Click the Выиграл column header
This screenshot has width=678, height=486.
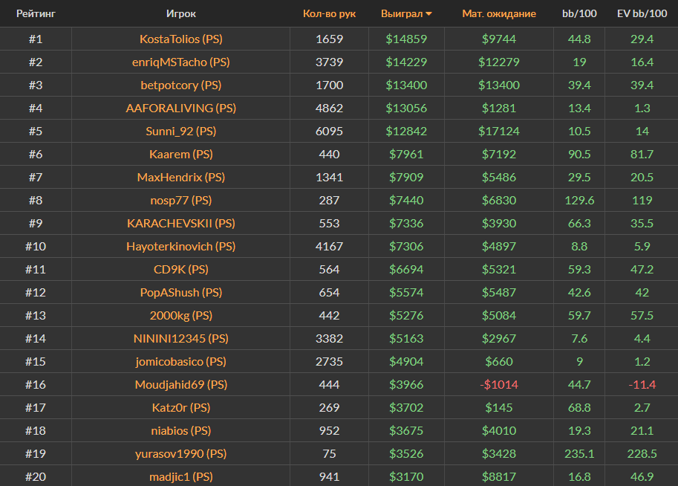[x=401, y=14]
